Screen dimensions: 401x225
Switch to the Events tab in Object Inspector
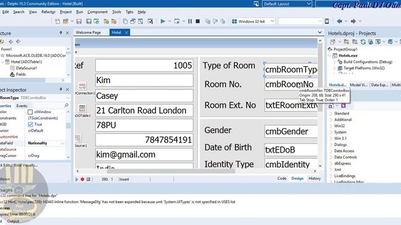click(22, 106)
